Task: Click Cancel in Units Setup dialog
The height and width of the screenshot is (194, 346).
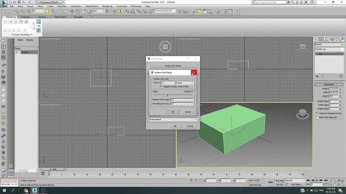Action: pos(190,126)
